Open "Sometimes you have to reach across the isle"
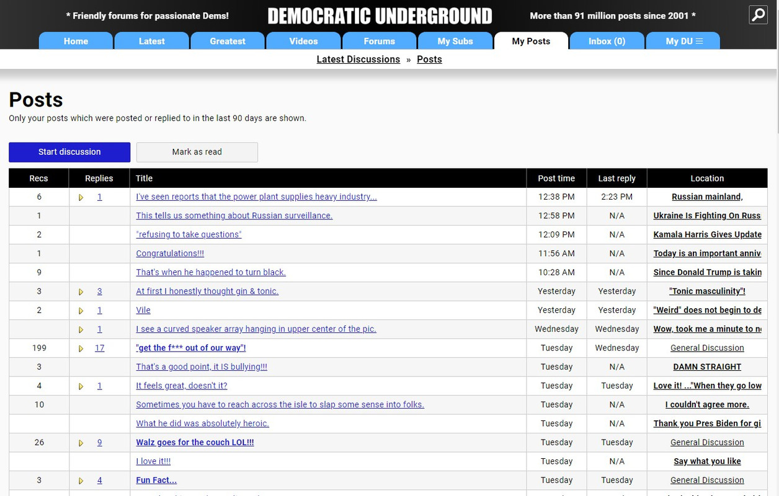 [x=280, y=405]
